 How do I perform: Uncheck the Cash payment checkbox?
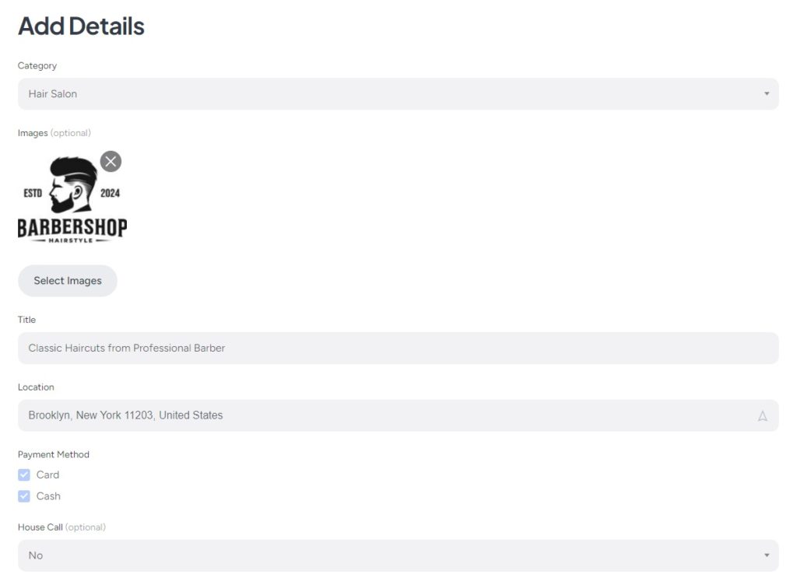point(24,496)
